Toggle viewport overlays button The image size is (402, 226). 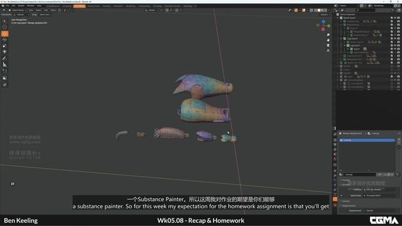tap(304, 10)
